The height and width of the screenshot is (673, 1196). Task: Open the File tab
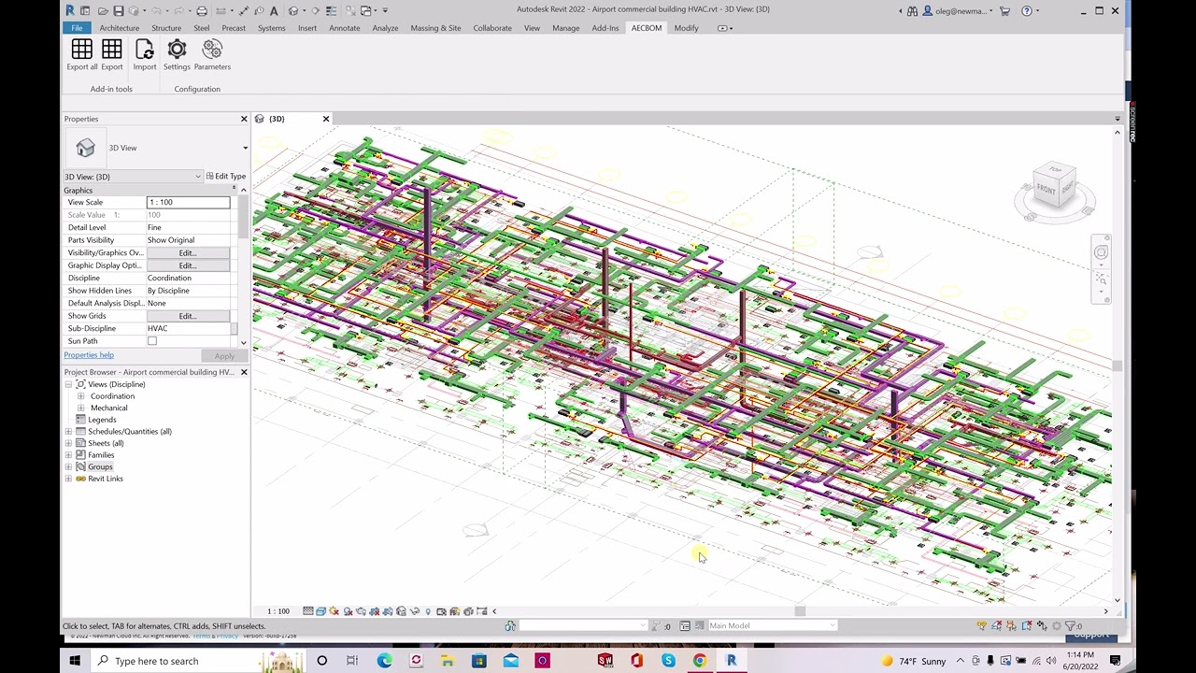coord(77,28)
